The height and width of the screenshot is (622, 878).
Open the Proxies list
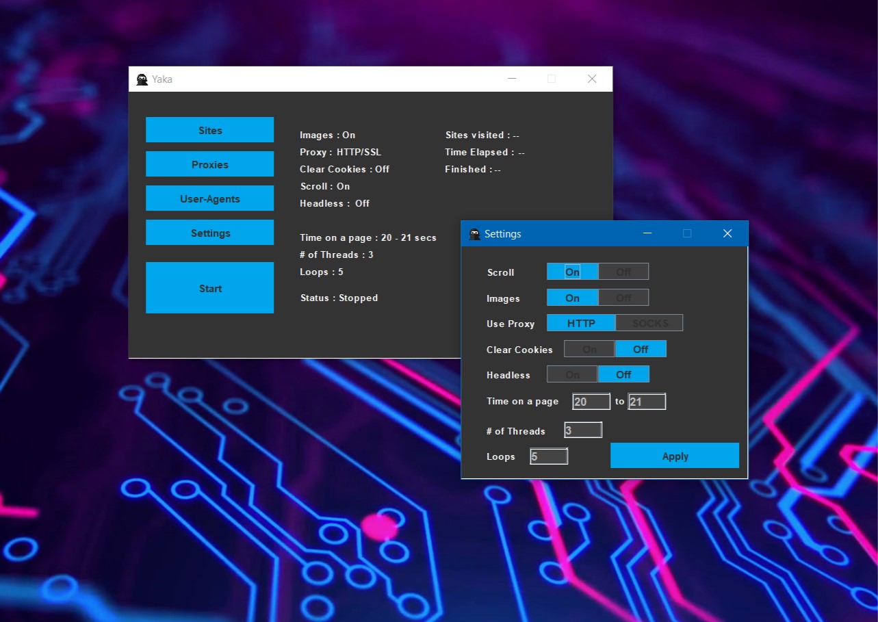point(209,164)
